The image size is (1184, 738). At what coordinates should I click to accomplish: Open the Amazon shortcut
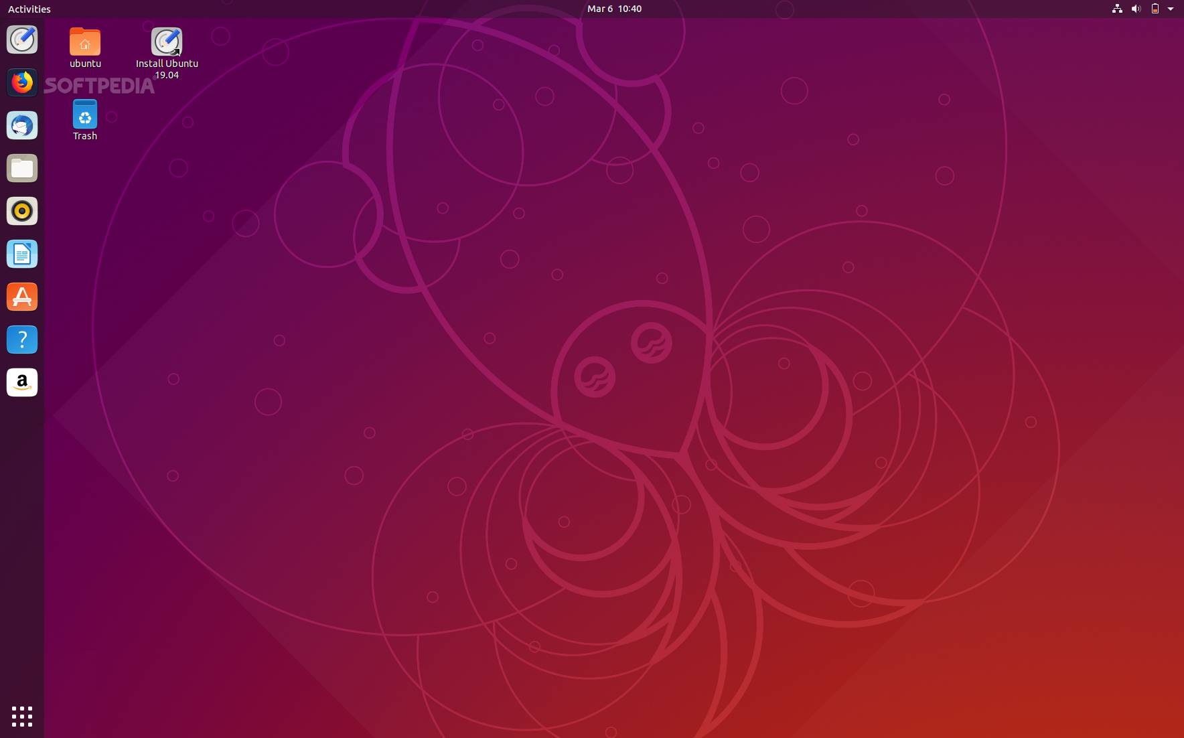pyautogui.click(x=22, y=382)
